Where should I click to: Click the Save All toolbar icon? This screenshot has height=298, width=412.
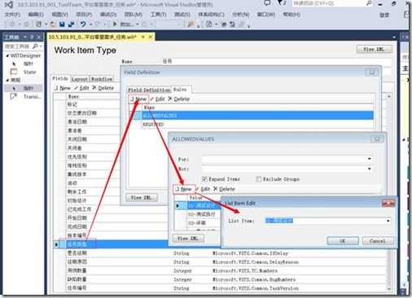71,24
